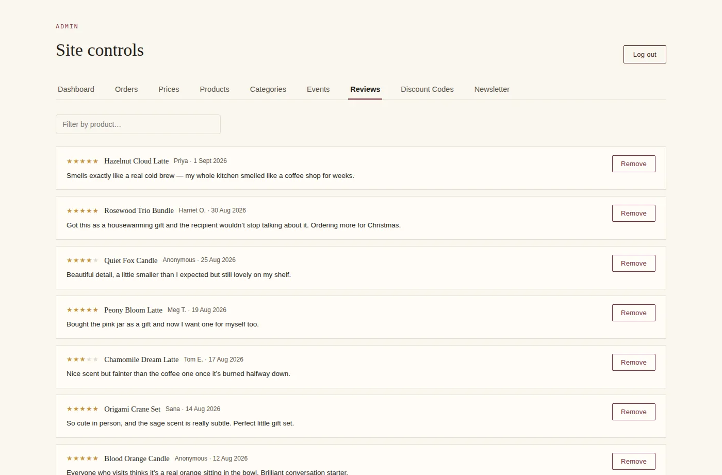Screen dimensions: 722x475
Task: Click the Quiet Fox Candle product name
Action: (130, 260)
